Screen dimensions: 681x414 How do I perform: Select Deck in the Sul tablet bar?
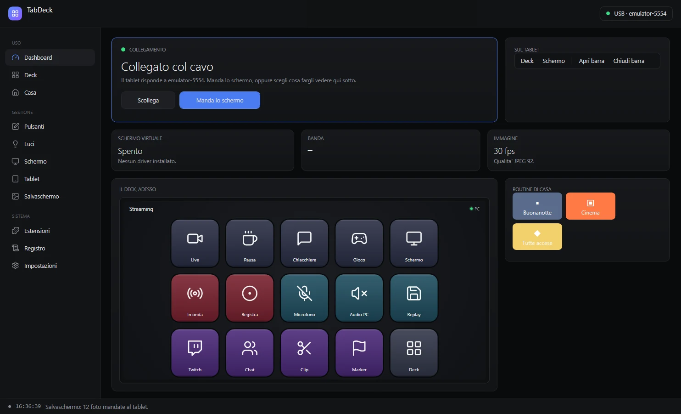coord(527,61)
